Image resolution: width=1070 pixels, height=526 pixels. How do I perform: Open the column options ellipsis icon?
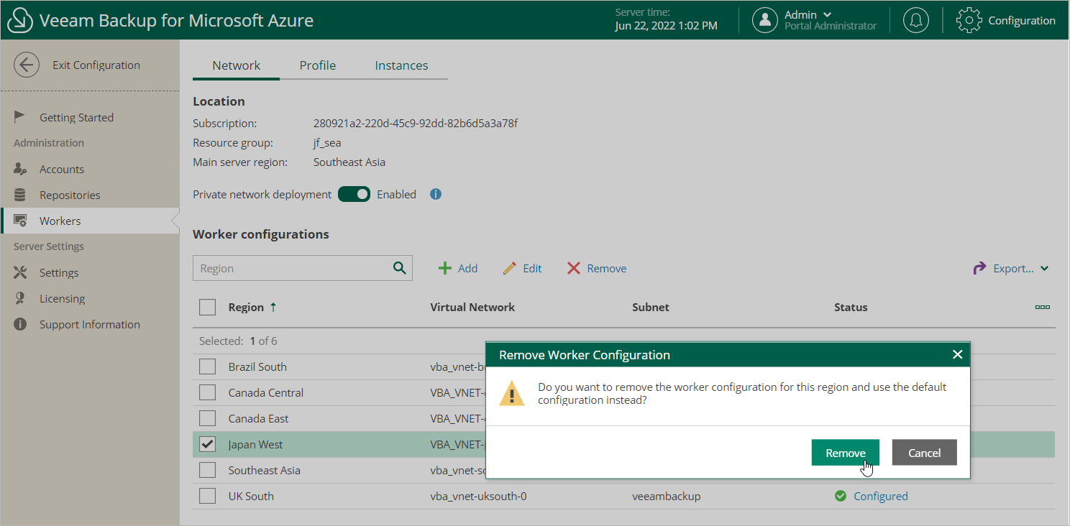tap(1042, 307)
